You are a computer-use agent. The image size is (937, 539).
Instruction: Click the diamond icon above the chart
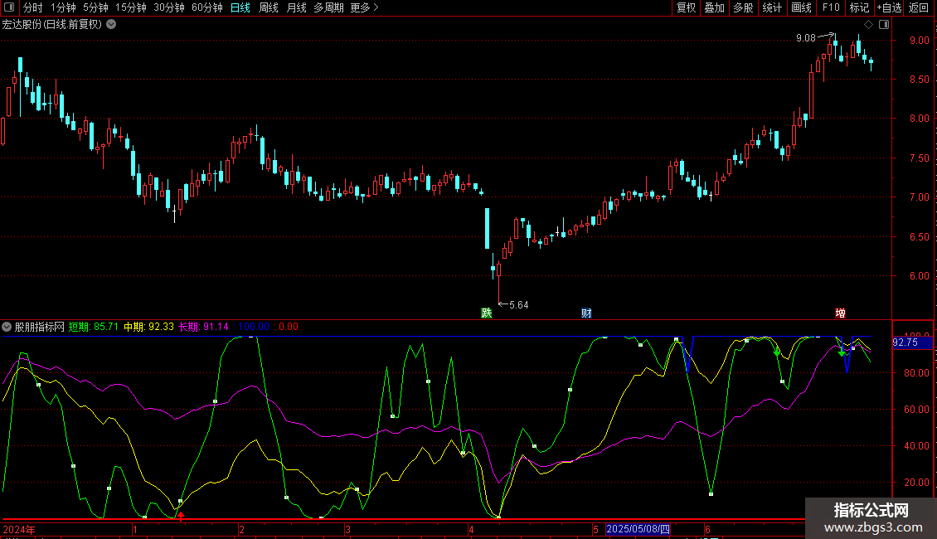(x=869, y=24)
